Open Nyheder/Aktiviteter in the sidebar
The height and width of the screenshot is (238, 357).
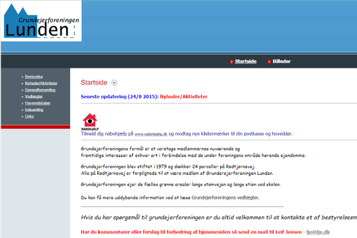point(41,83)
